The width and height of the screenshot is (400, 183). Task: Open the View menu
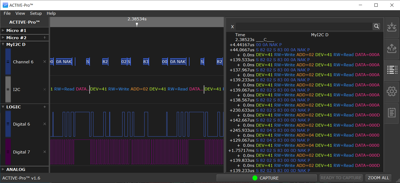tap(20, 13)
